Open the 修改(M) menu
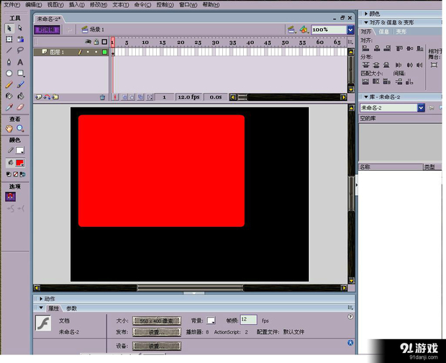Image resolution: width=446 pixels, height=363 pixels. point(99,4)
